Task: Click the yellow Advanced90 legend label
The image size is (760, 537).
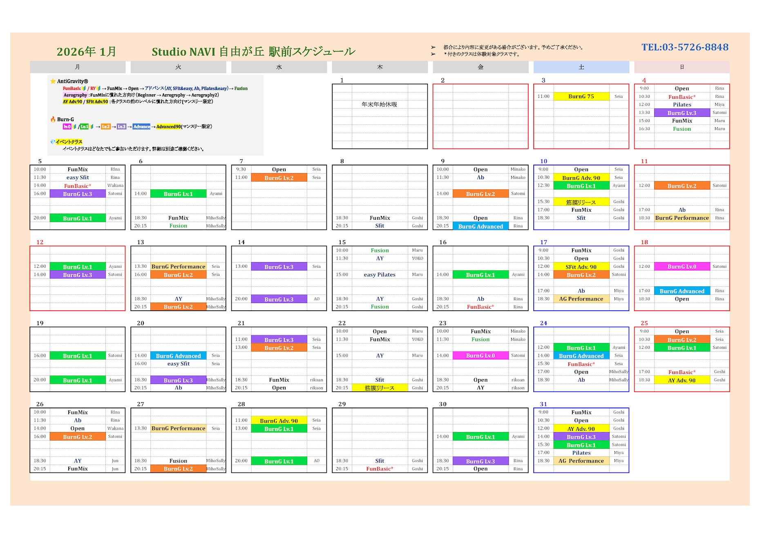Action: (x=168, y=127)
